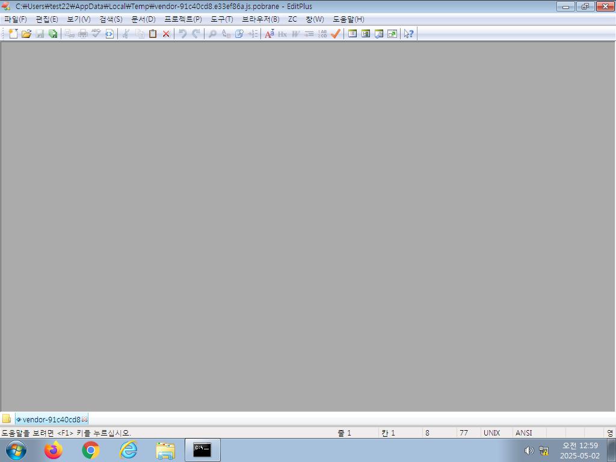Close the vendor-91c40cd8 tab with its x
Viewport: 616px width, 462px height.
pos(84,419)
